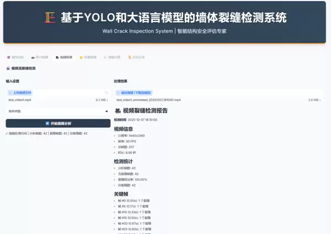Screen dimensions: 331x234
Task: Click the building logo icon in header
Action: pyautogui.click(x=50, y=18)
